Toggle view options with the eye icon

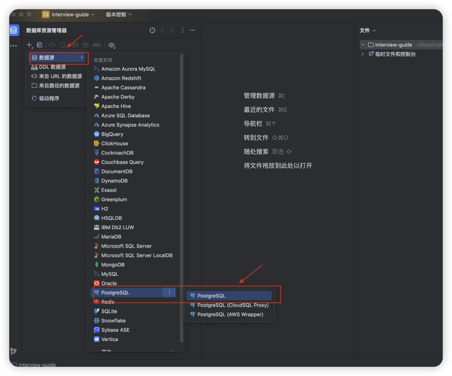pos(111,45)
